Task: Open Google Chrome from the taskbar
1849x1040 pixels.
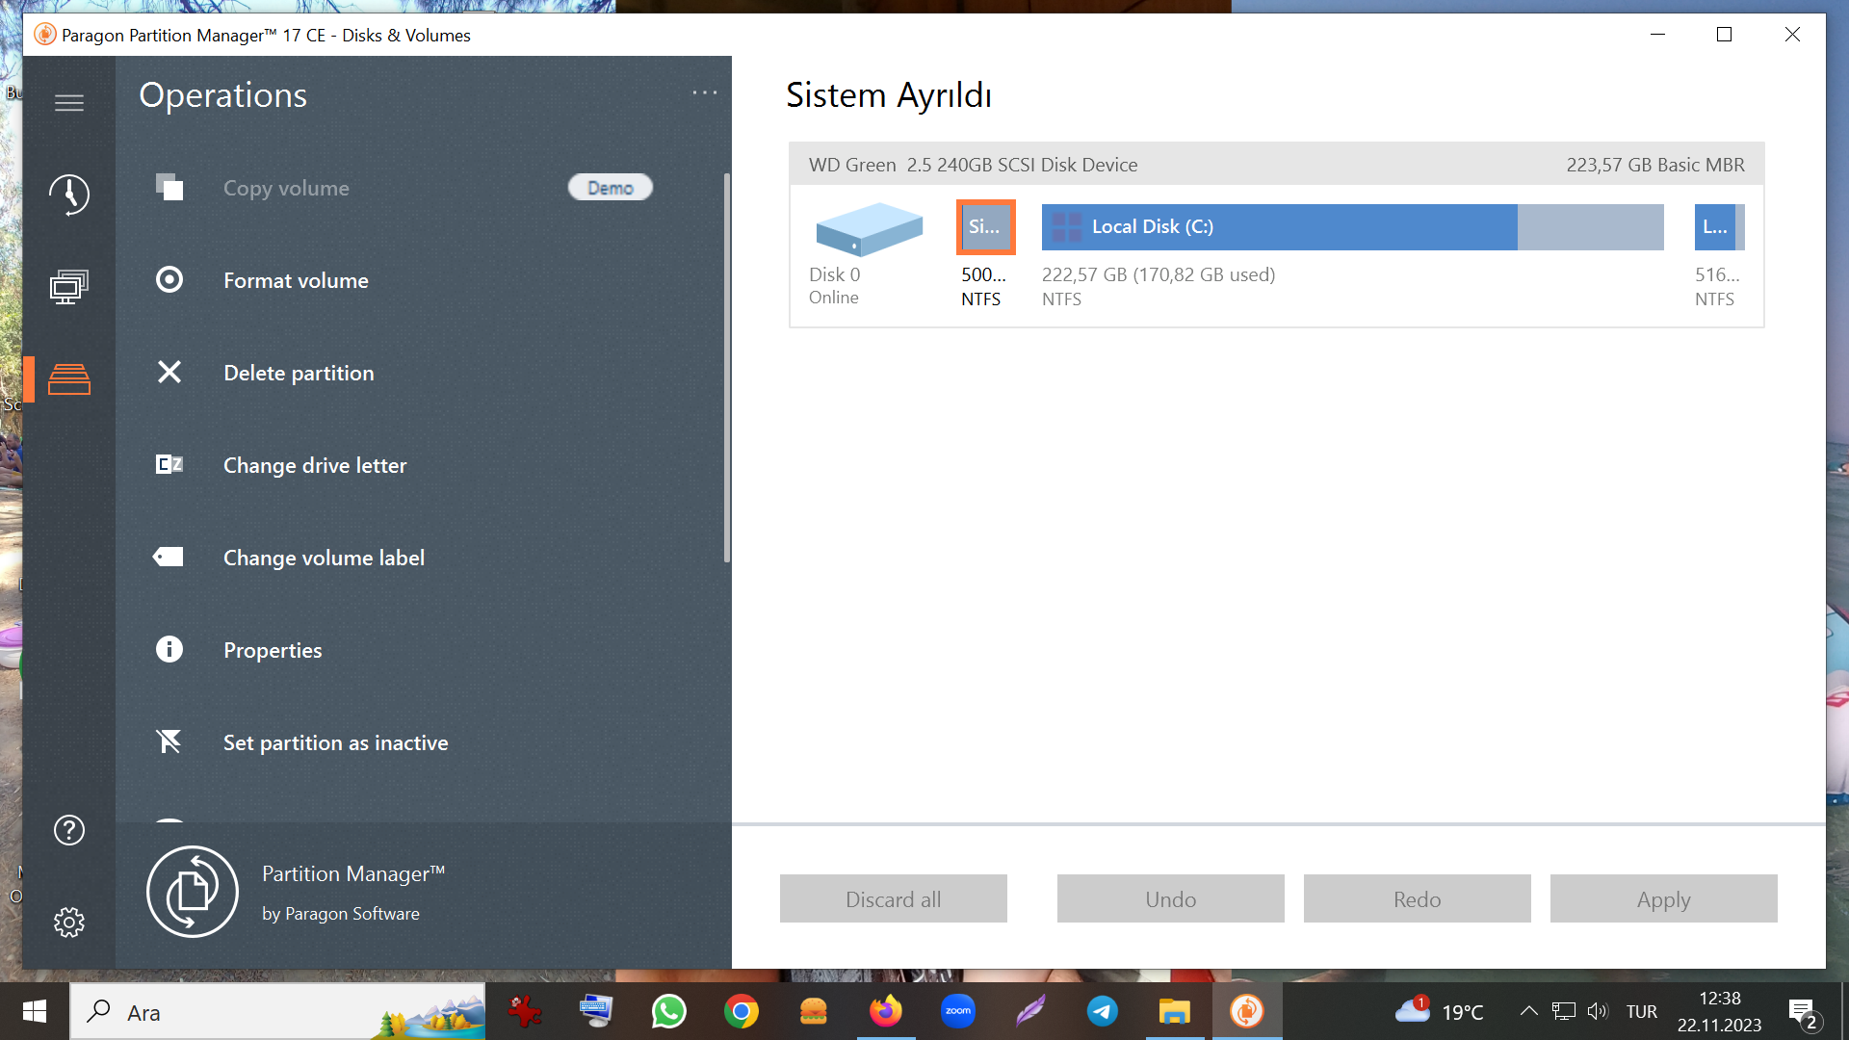Action: 742,1011
